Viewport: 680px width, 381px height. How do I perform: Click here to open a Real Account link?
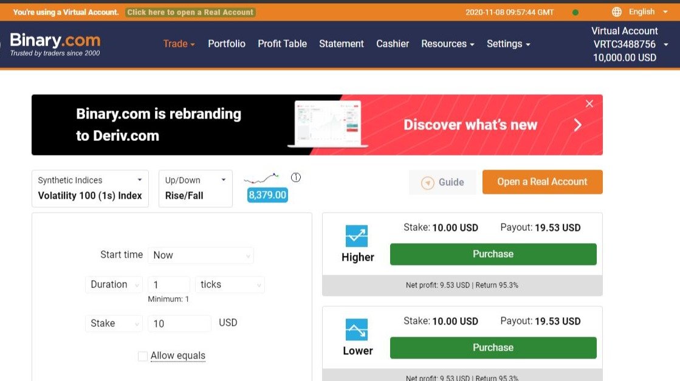[190, 12]
